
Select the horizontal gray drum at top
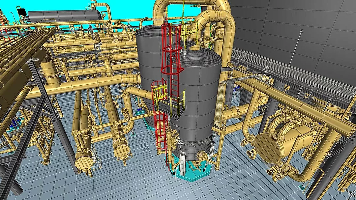click(x=64, y=16)
